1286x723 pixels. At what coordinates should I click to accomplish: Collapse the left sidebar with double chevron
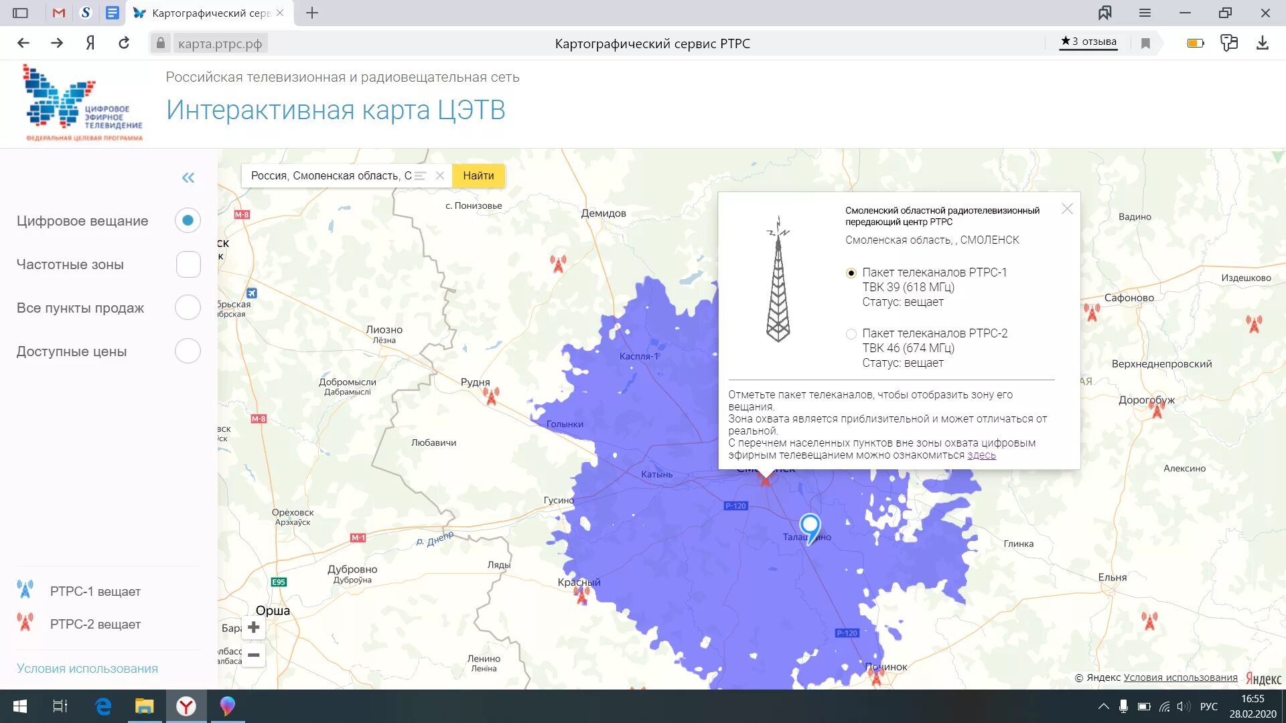(188, 177)
